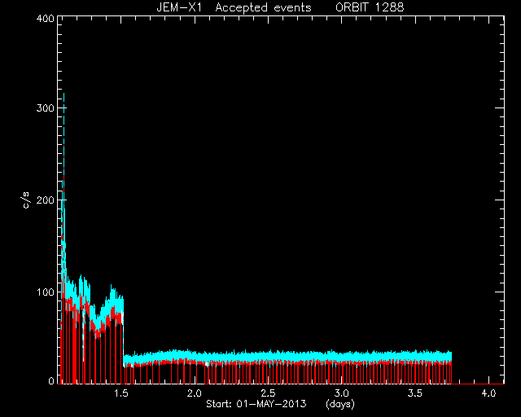Click the 3.0 tick label on x-axis
Screen dimensions: 521x417
(342, 393)
